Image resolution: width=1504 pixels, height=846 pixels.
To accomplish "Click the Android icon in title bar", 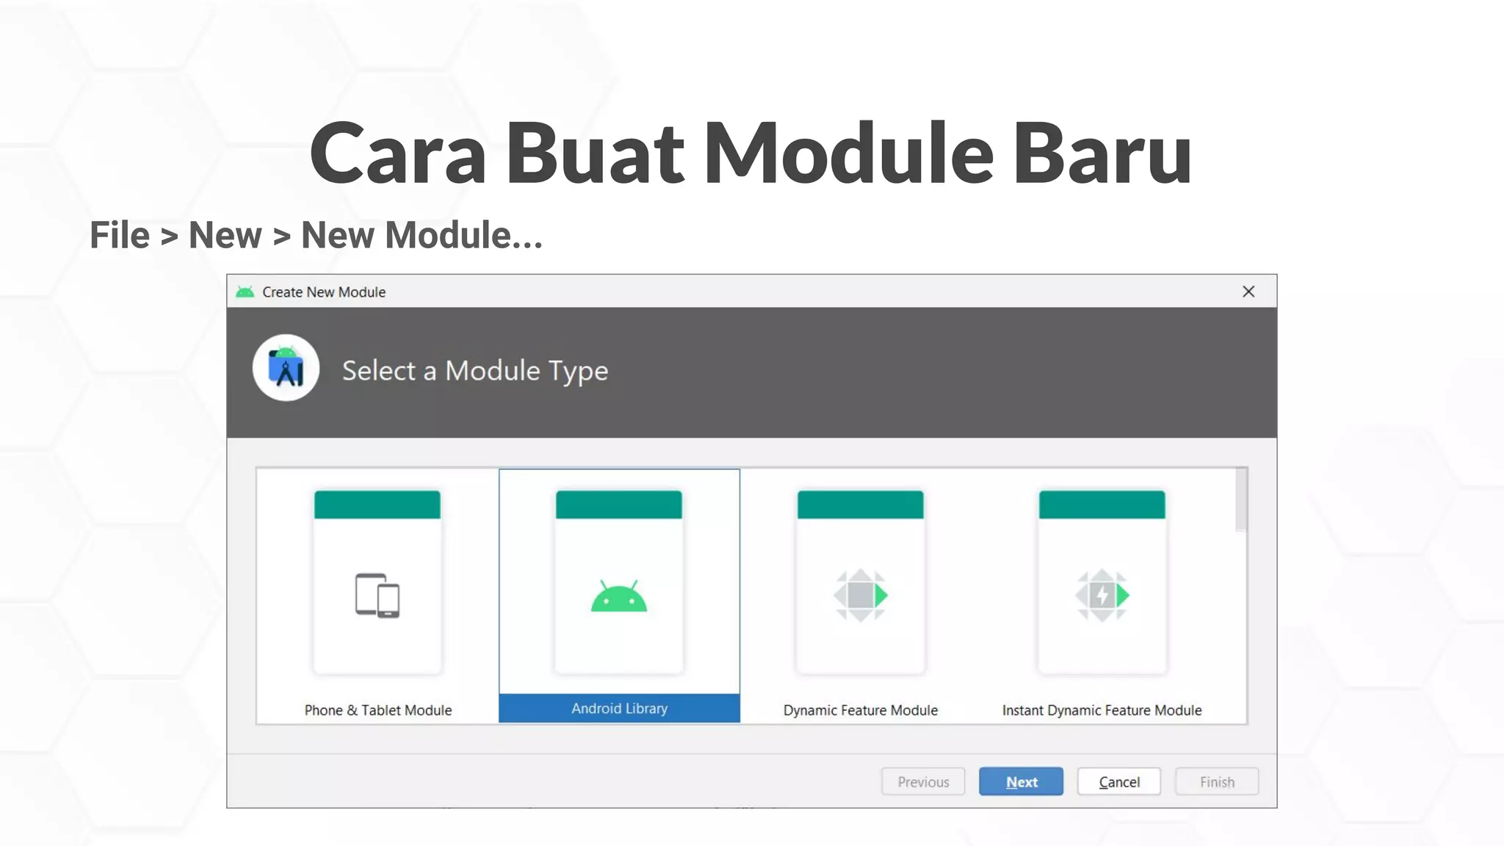I will point(245,292).
